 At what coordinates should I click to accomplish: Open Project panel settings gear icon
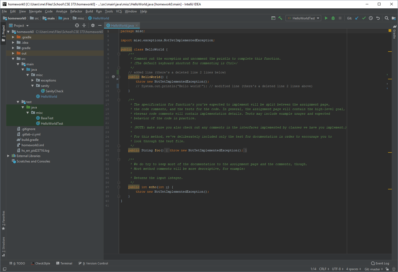coord(93,25)
